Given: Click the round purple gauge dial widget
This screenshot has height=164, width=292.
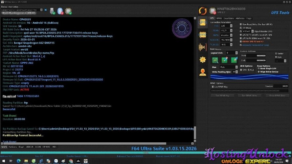Looking at the screenshot, I should tap(182, 28).
